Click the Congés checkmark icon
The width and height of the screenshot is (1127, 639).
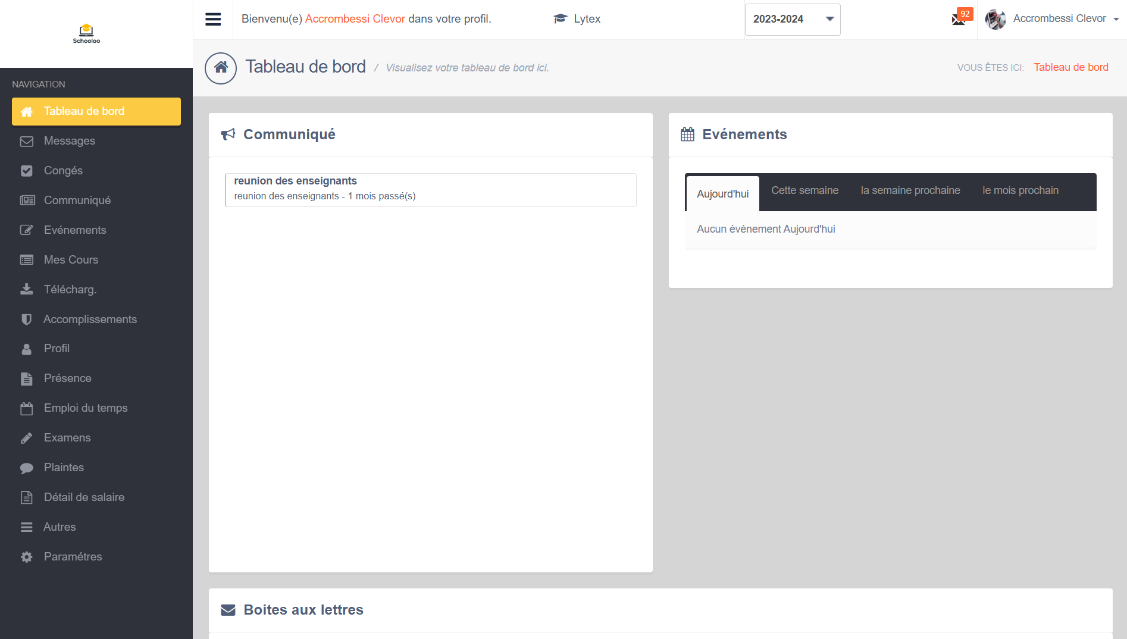pyautogui.click(x=27, y=171)
